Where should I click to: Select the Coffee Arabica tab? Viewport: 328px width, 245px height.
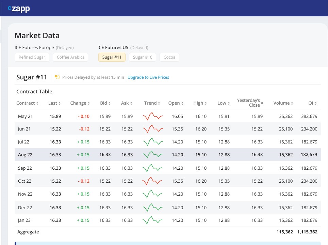click(70, 57)
